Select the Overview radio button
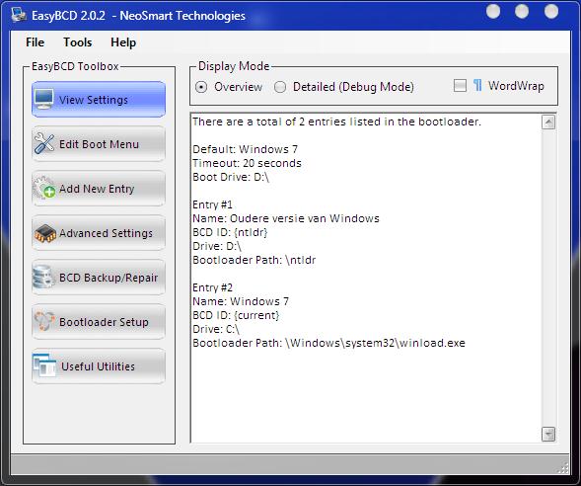Screen dimensions: 581x486 (201, 87)
